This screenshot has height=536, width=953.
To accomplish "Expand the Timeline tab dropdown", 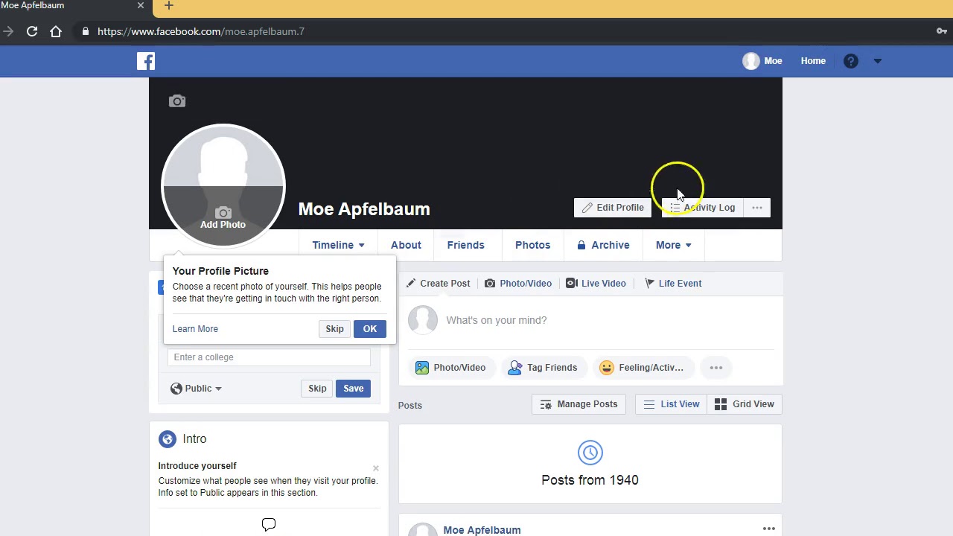I will click(338, 245).
